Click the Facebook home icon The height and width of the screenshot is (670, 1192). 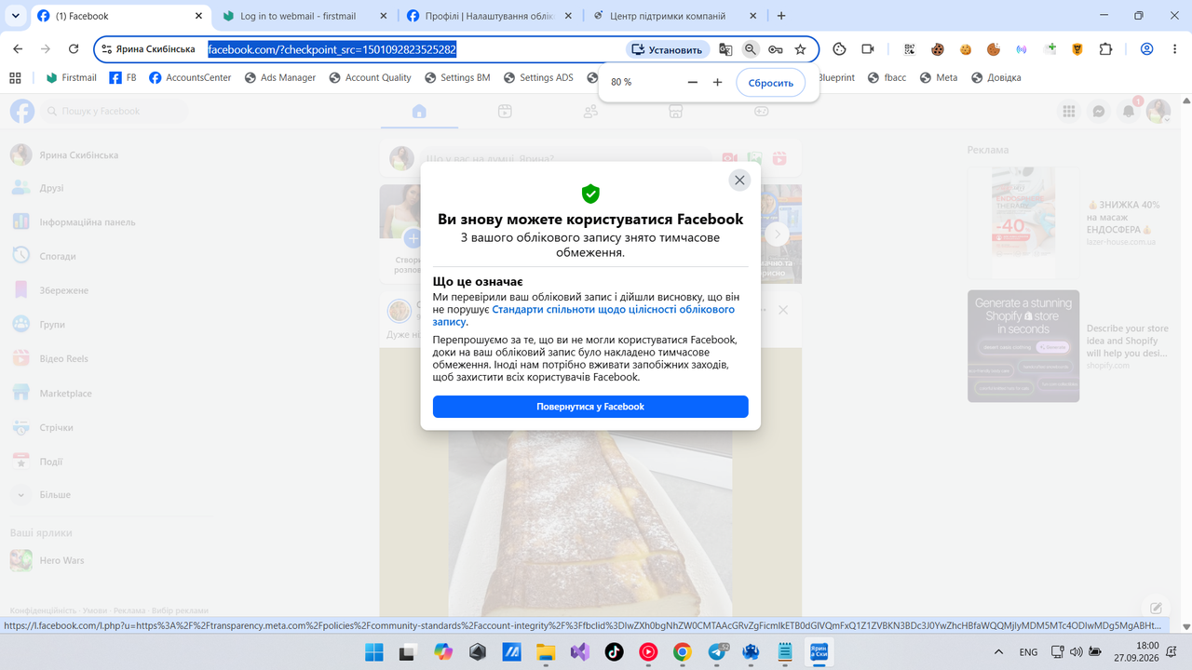pos(419,112)
